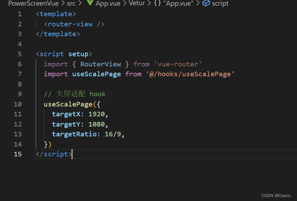Click useScalePage identifier in import line

tap(97, 74)
